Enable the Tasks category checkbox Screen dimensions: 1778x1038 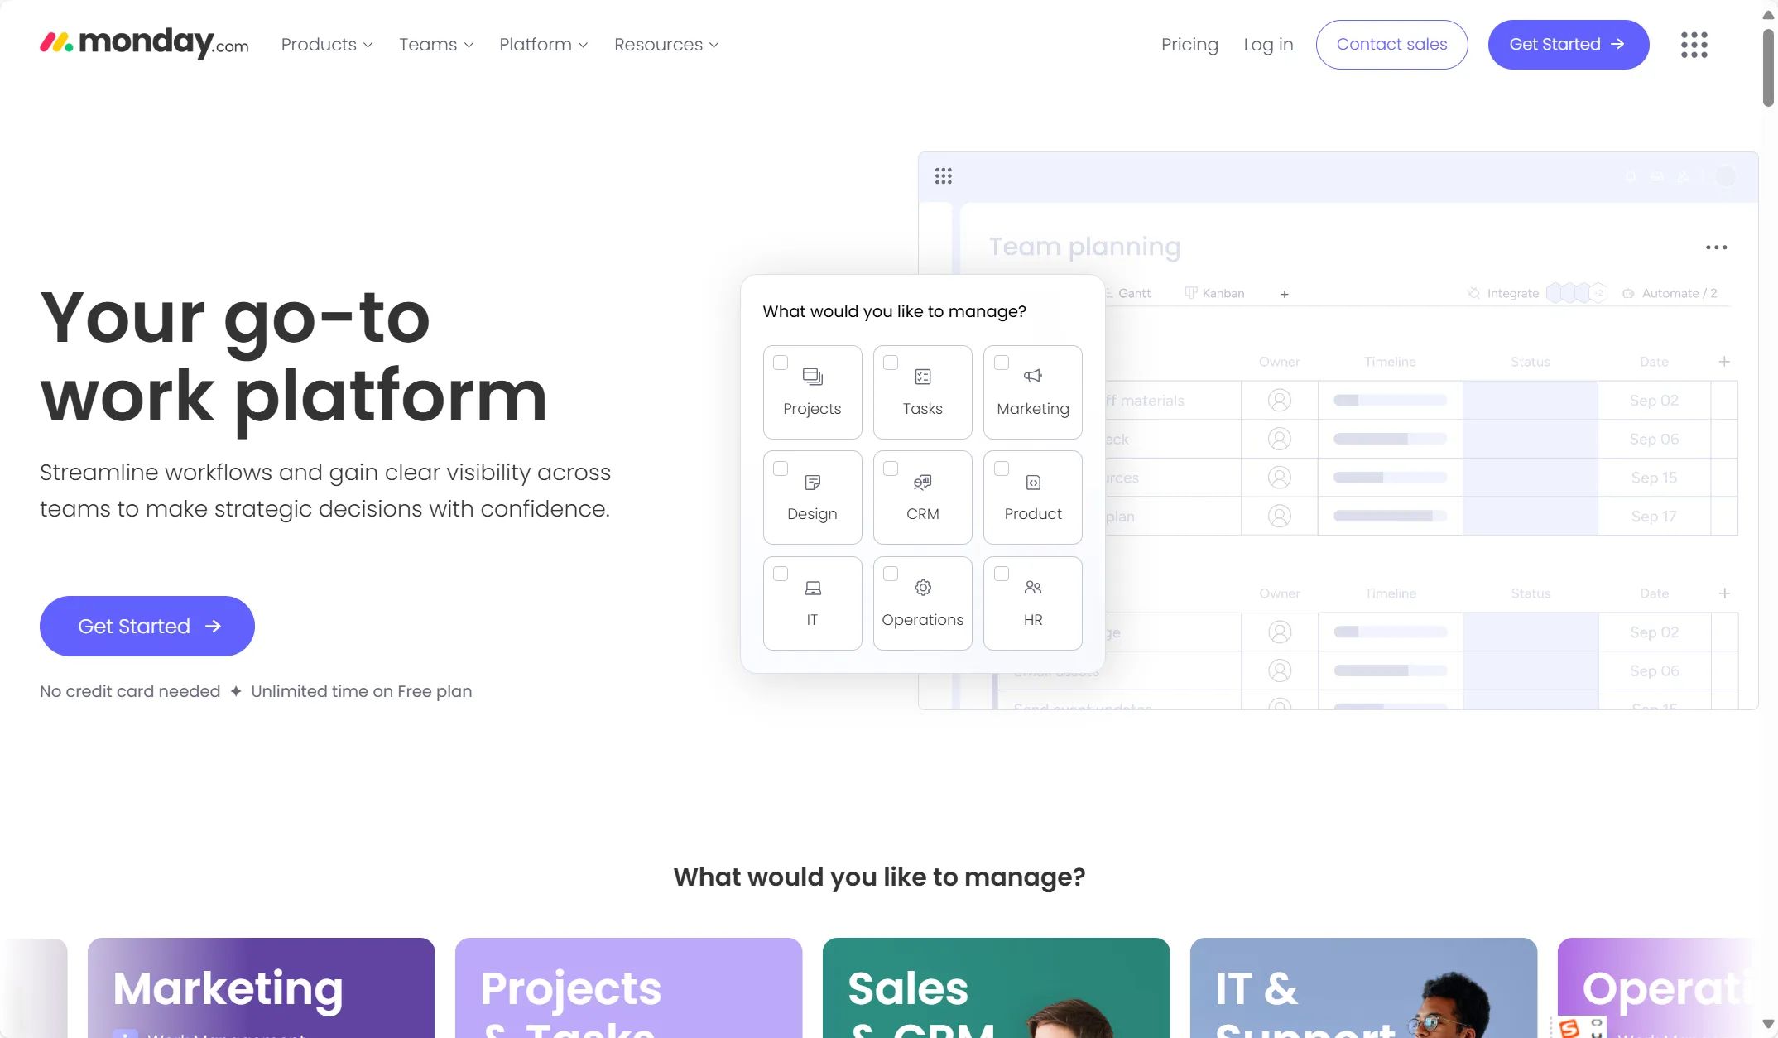[x=890, y=361]
